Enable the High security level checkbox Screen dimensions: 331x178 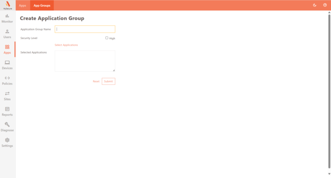pyautogui.click(x=107, y=38)
